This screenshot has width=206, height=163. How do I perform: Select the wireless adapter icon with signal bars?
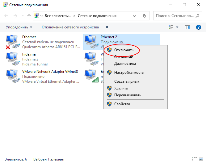point(91,76)
